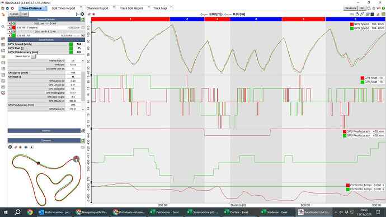The width and height of the screenshot is (386, 217).
Task: Expand the session list with green plus icon
Action: [83, 19]
